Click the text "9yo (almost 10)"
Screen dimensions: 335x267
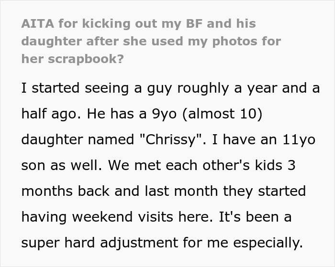click(x=207, y=114)
